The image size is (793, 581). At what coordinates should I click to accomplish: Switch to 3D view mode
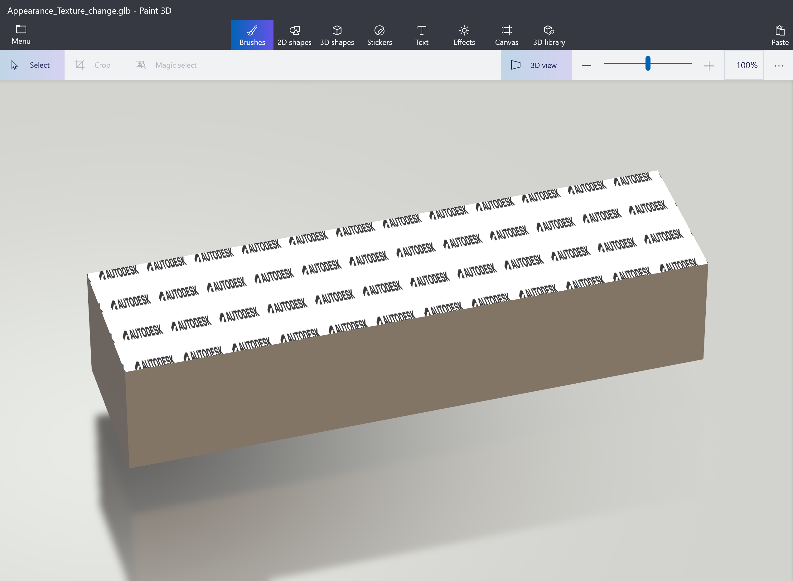click(x=536, y=65)
